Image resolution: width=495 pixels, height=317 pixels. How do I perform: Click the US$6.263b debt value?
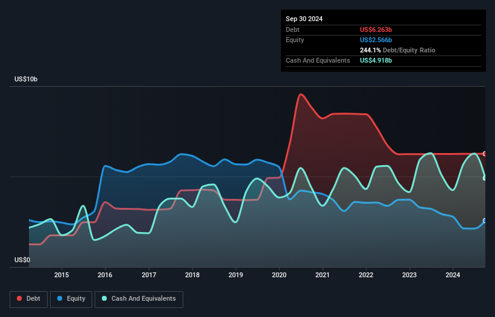coord(376,30)
